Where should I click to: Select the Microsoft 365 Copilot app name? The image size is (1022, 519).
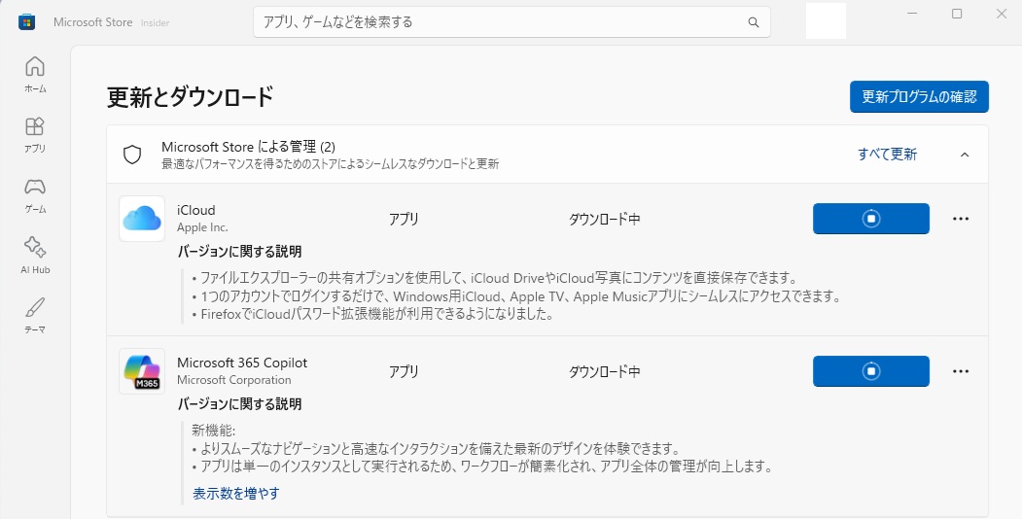coord(242,363)
